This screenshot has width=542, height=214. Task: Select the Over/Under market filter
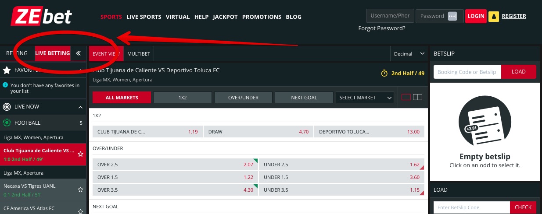point(243,98)
